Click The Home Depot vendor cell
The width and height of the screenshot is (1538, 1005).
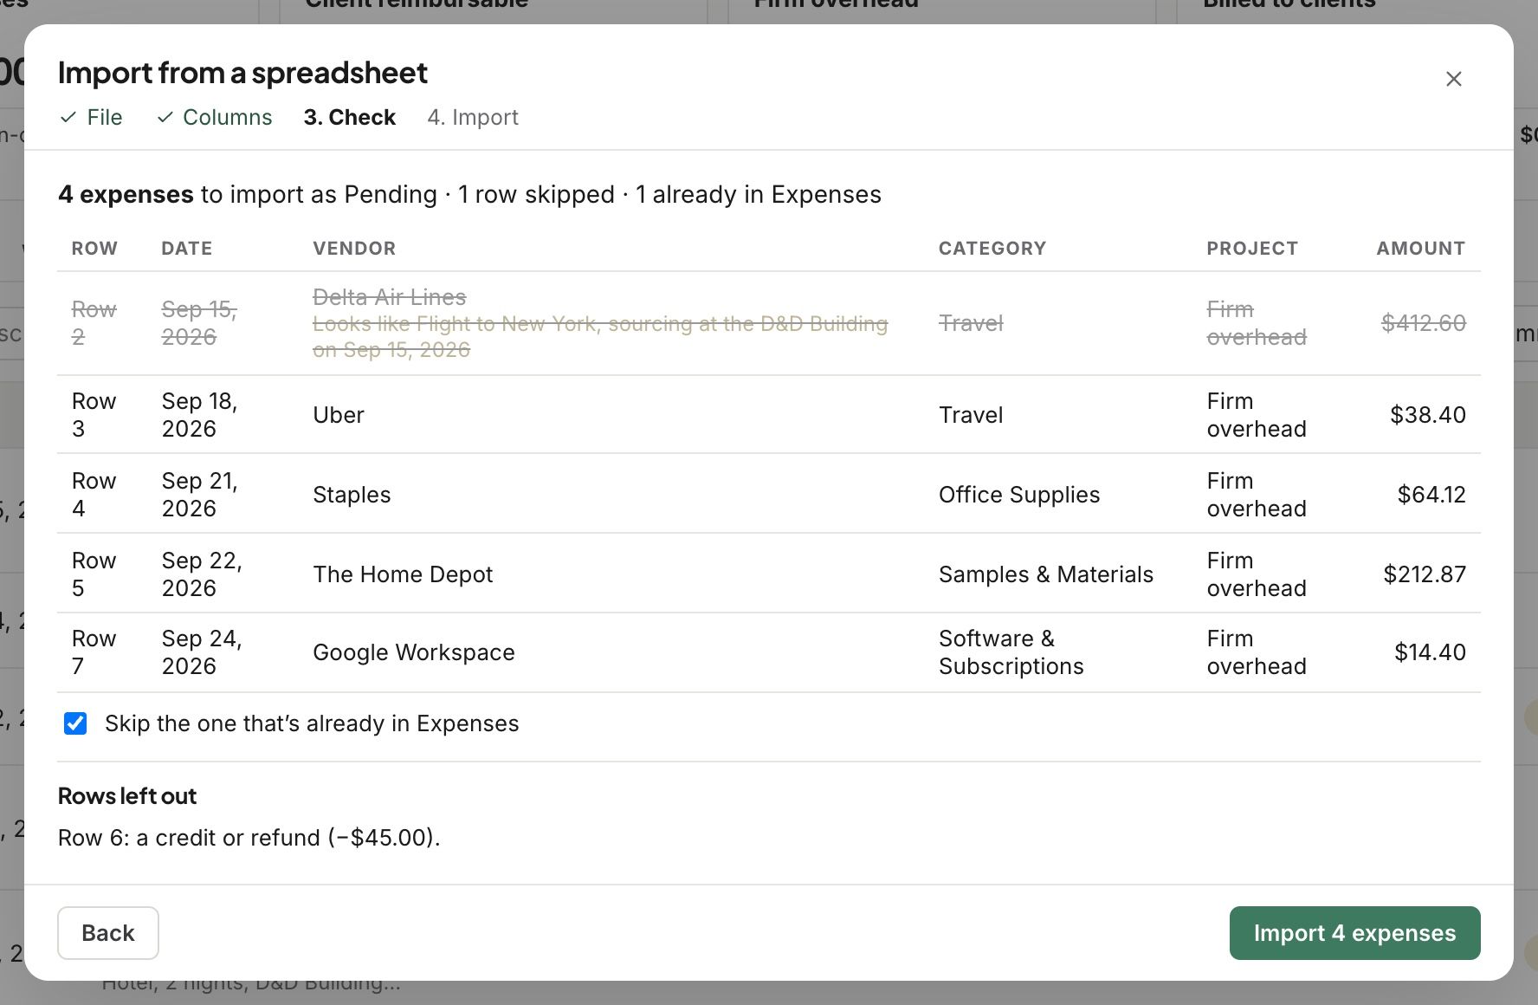tap(403, 574)
